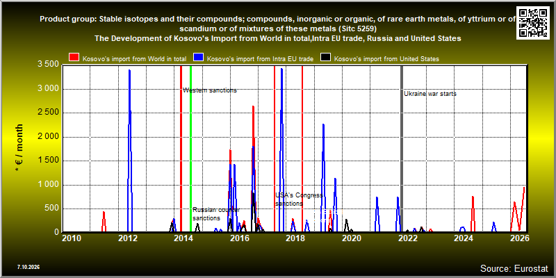Image resolution: width=556 pixels, height=278 pixels.
Task: Click the gray Ukraine war vertical marker line
Action: [x=402, y=149]
